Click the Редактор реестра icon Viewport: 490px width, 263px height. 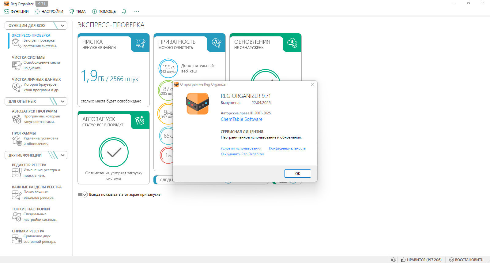tap(17, 173)
